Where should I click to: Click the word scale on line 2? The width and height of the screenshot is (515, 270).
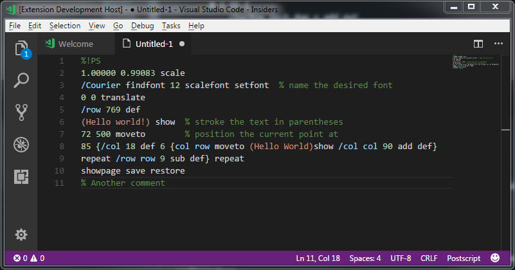click(172, 73)
